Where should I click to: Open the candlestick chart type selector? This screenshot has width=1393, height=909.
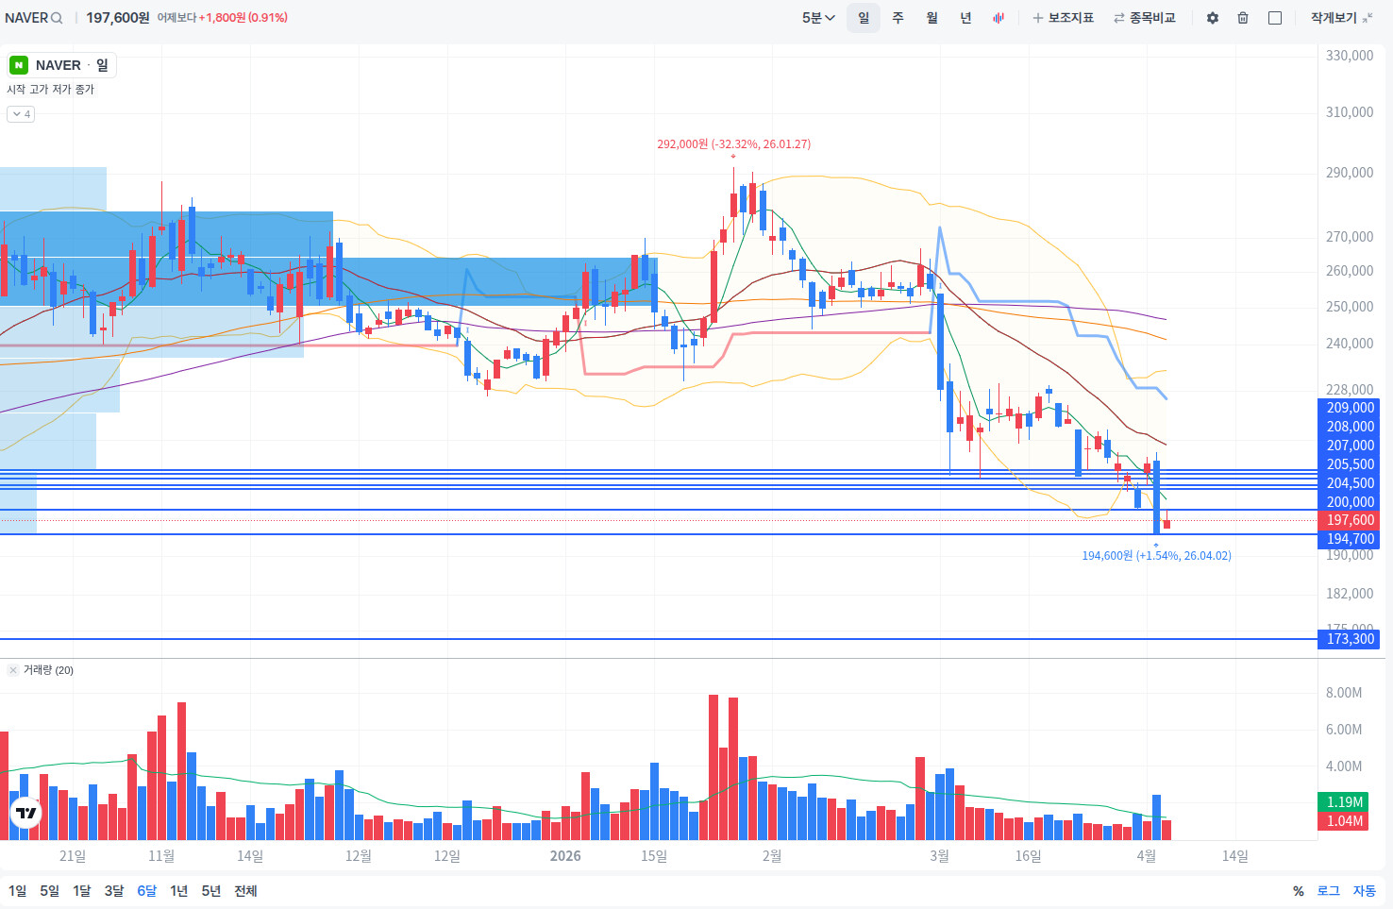999,18
